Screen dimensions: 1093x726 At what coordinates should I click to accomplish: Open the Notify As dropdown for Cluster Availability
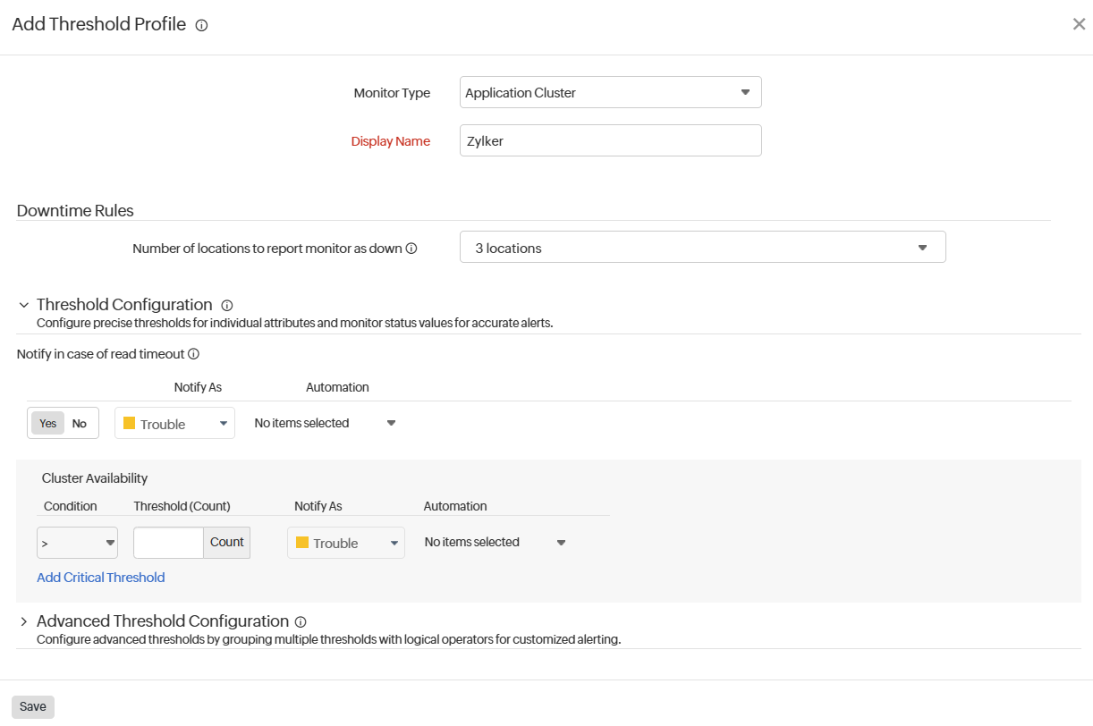pyautogui.click(x=345, y=542)
